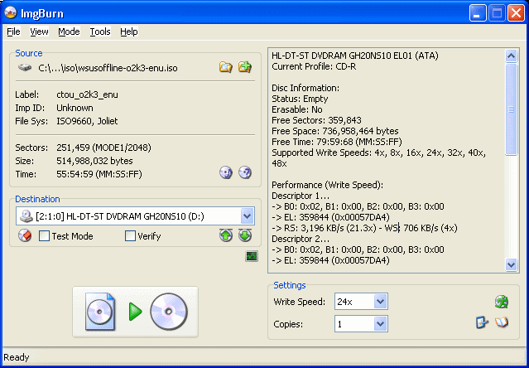Click the open book icon in Settings
Screen dimensions: 529x368
[x=502, y=322]
